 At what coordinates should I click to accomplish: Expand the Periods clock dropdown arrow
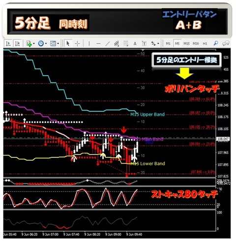(x=46, y=44)
